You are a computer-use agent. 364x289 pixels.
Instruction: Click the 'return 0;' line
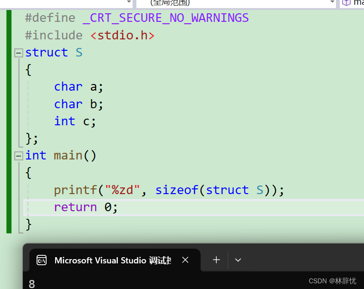(86, 207)
